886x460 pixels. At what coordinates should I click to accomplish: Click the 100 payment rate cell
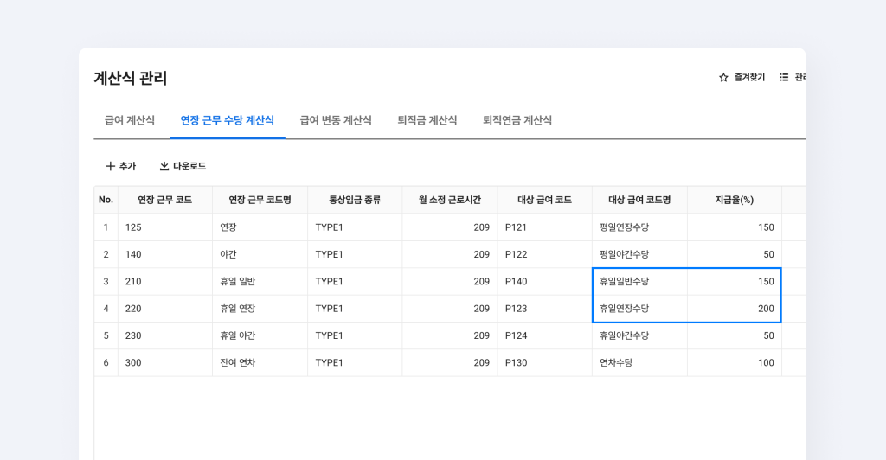coord(735,363)
